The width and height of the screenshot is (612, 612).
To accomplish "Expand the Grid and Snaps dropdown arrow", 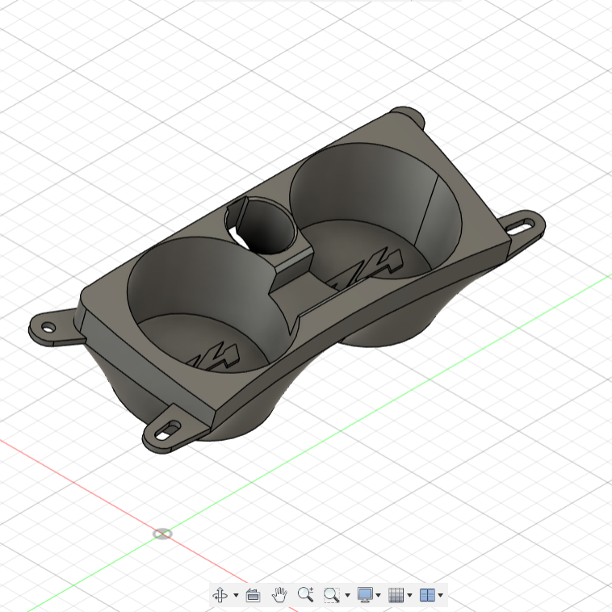I will click(409, 595).
